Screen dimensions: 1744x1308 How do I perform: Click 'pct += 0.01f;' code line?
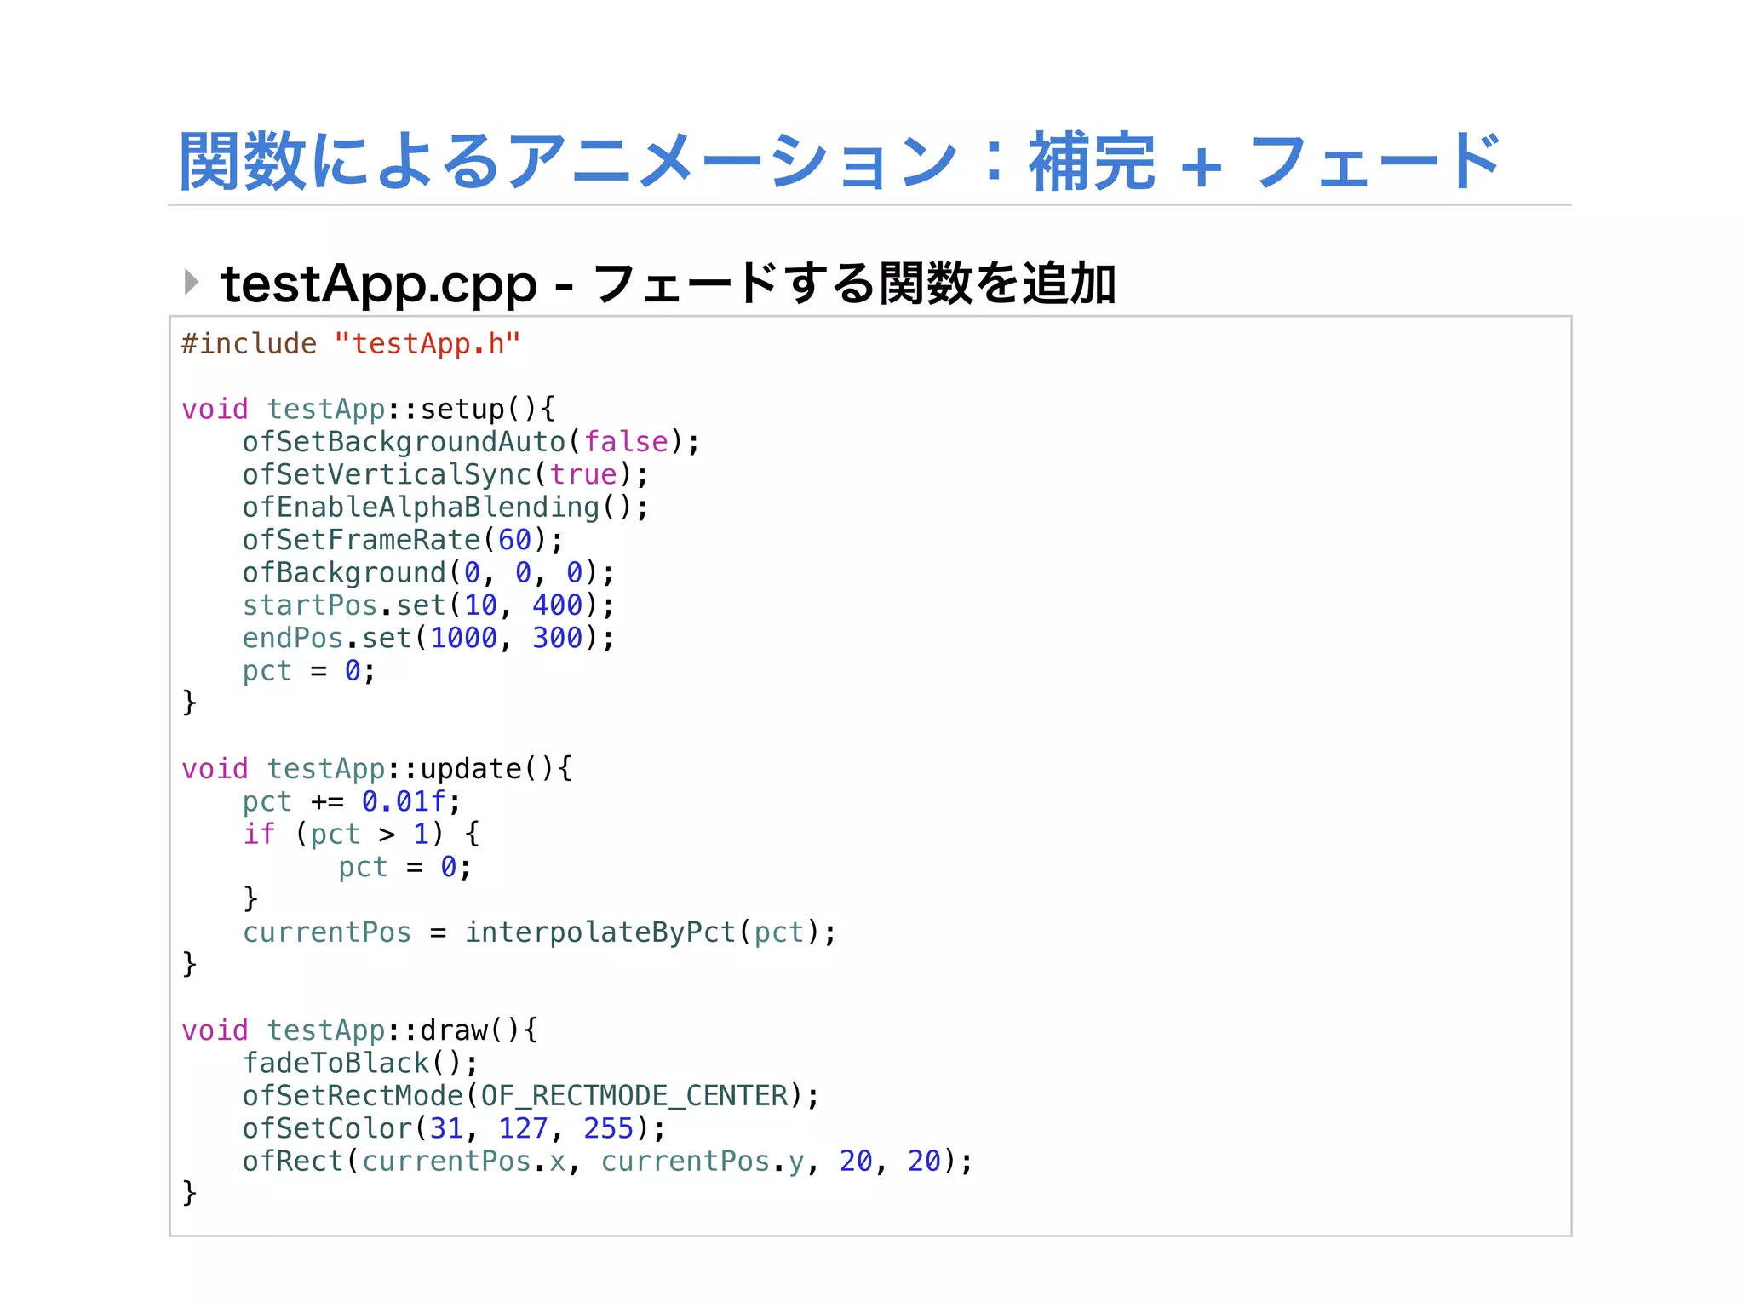point(352,802)
